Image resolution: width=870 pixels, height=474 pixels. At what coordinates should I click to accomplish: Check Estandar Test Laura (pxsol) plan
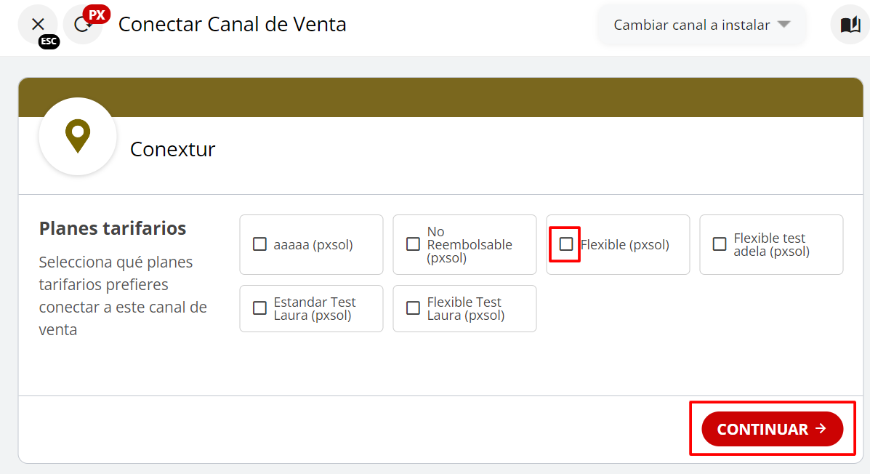[259, 308]
